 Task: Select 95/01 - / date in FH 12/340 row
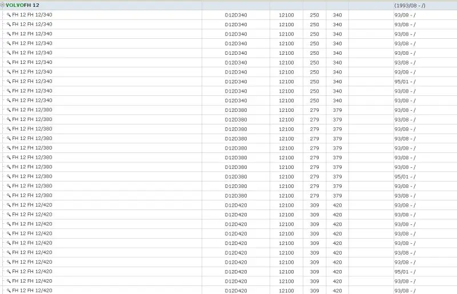[x=405, y=82]
